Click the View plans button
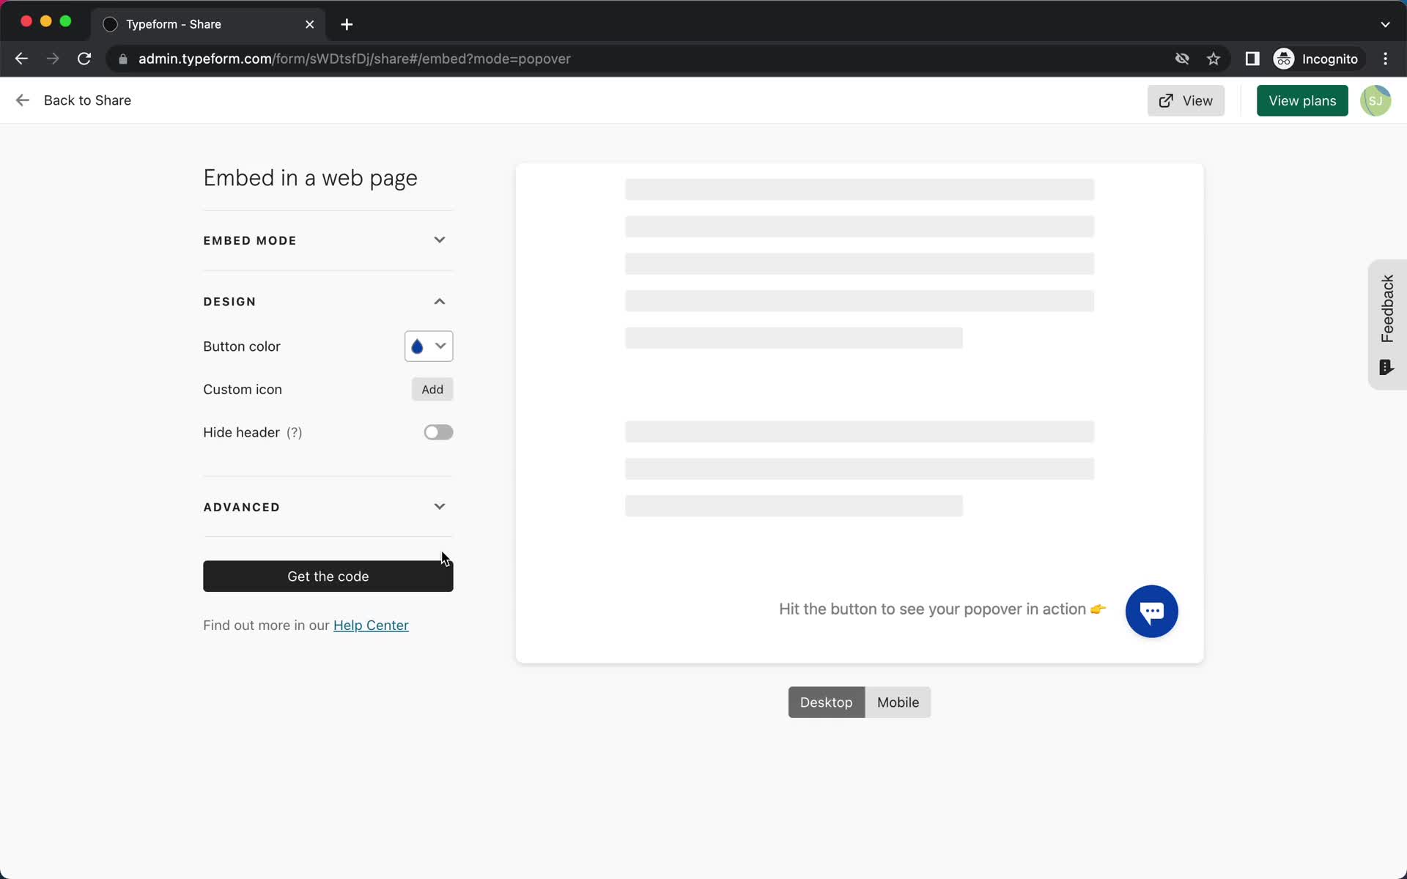The height and width of the screenshot is (879, 1407). tap(1303, 100)
